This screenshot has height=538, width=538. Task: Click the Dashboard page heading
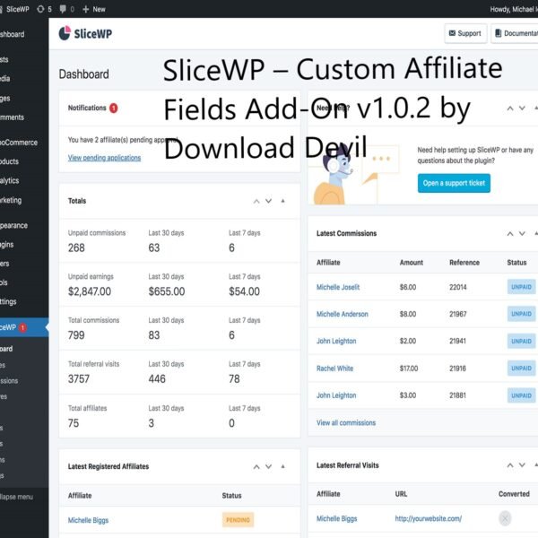click(84, 74)
